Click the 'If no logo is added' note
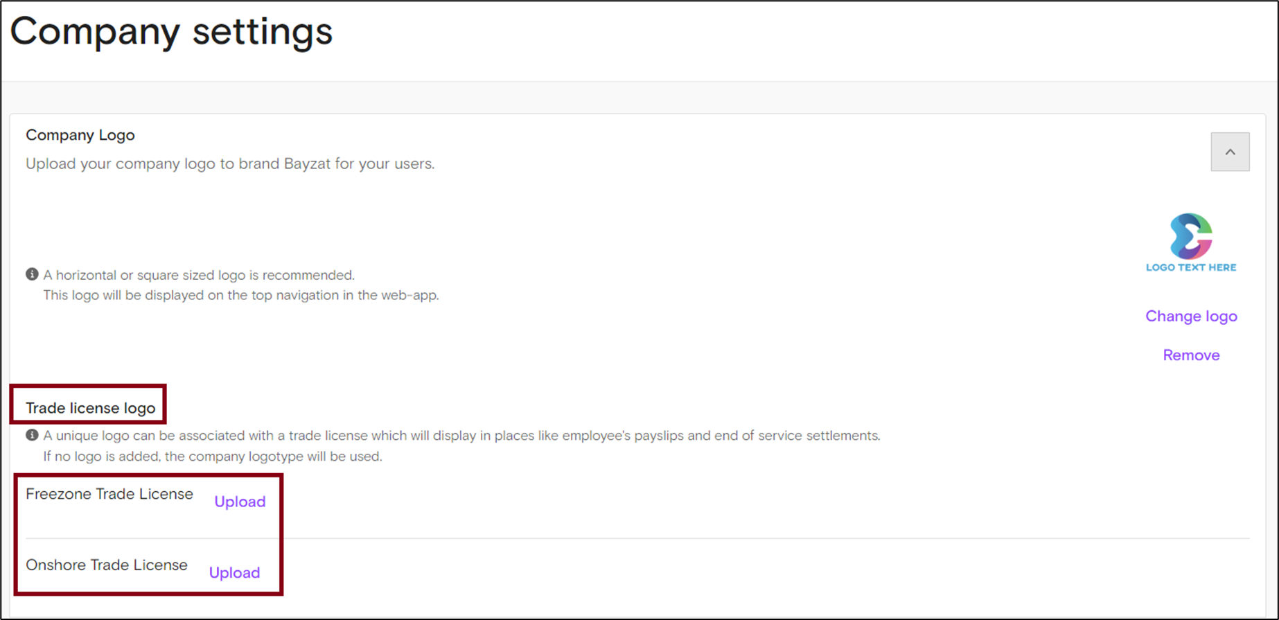 tap(213, 457)
